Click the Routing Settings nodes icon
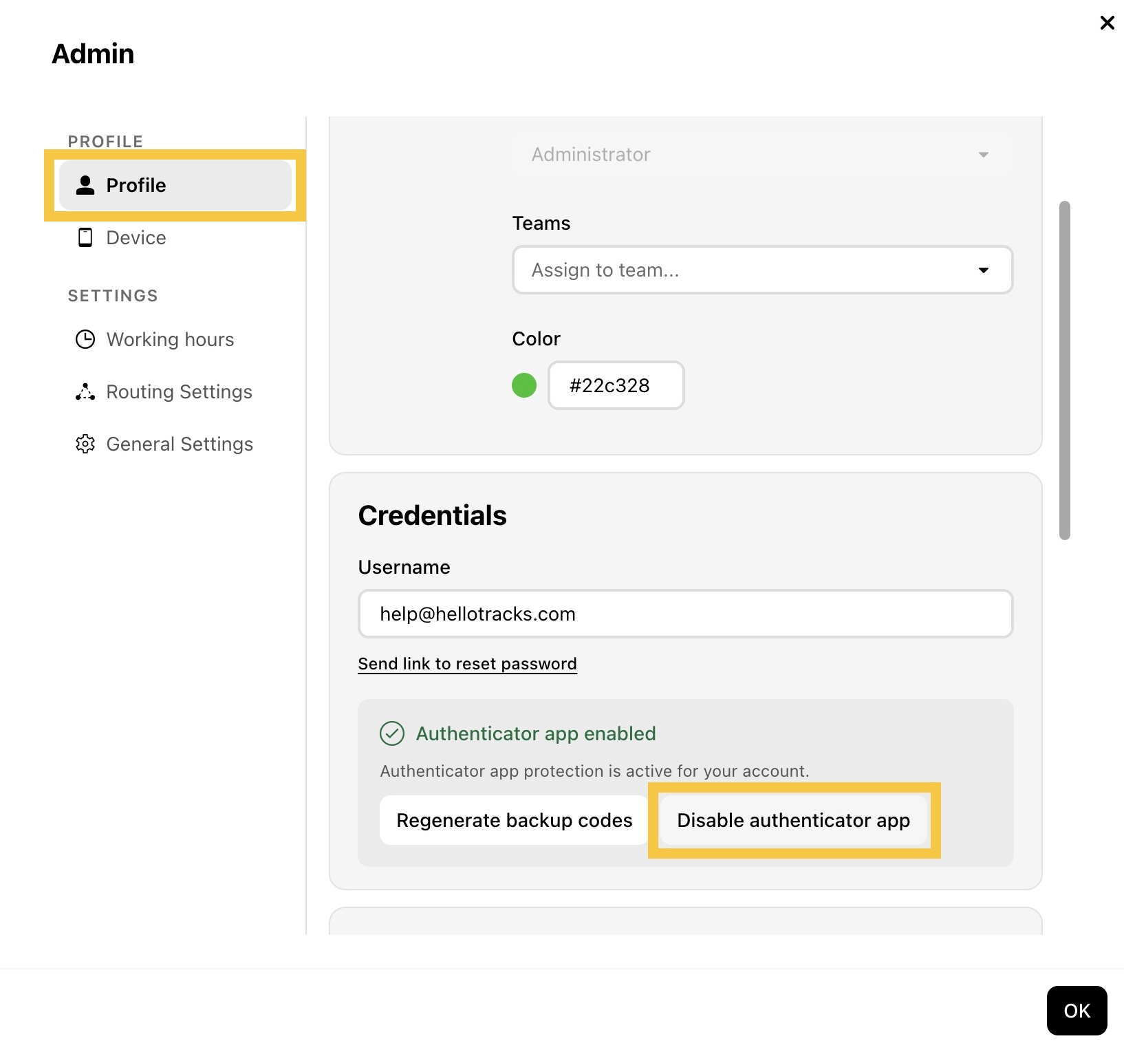The height and width of the screenshot is (1043, 1124). pos(85,391)
